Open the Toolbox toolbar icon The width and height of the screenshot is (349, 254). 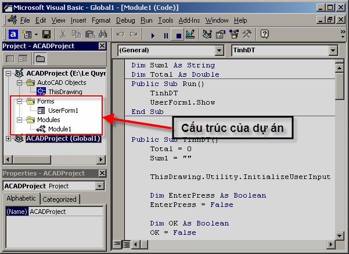click(x=247, y=34)
